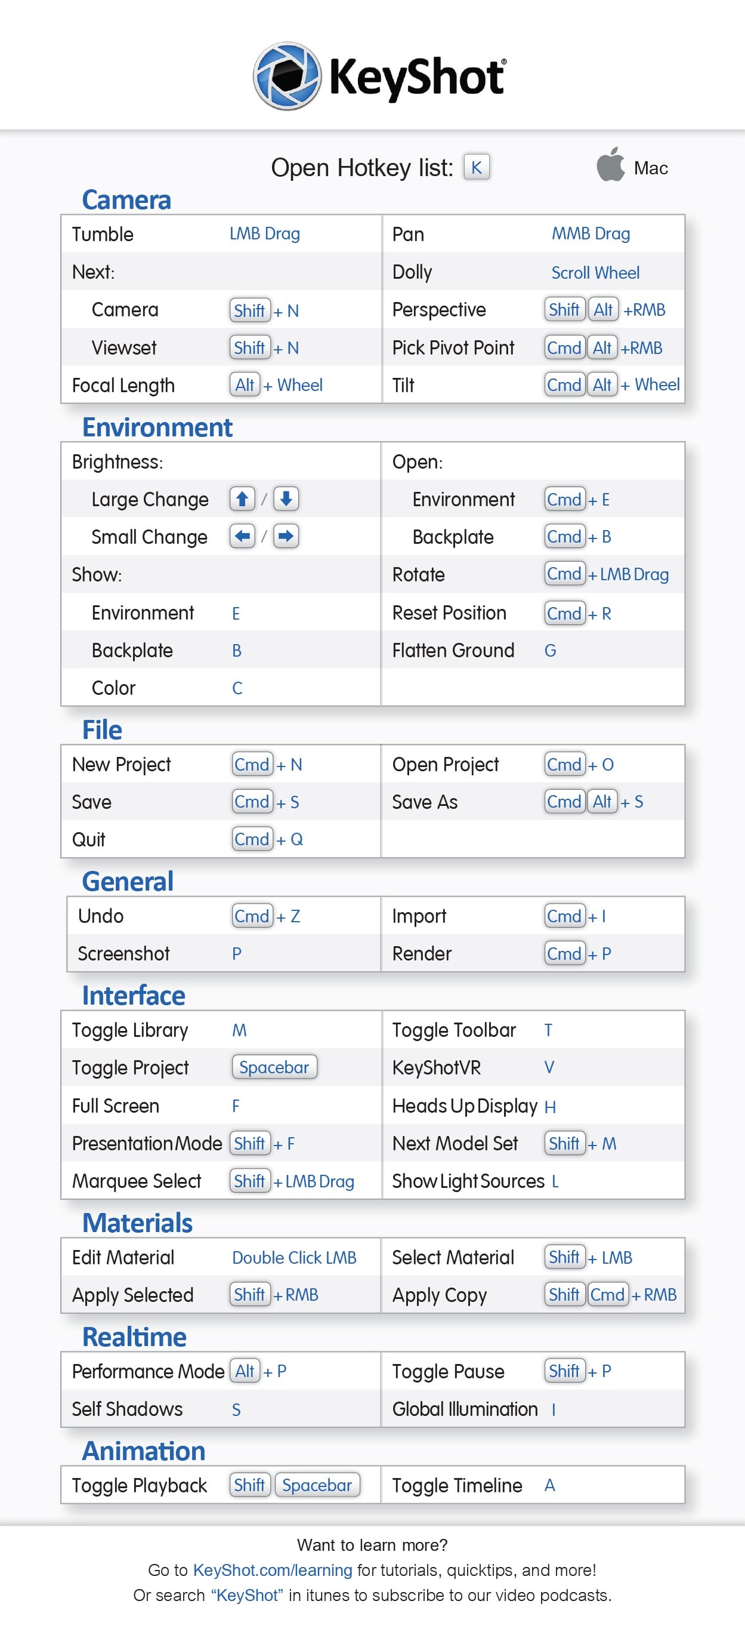
Task: Click the Spacebar key beside Toggle Playback
Action: click(x=317, y=1485)
